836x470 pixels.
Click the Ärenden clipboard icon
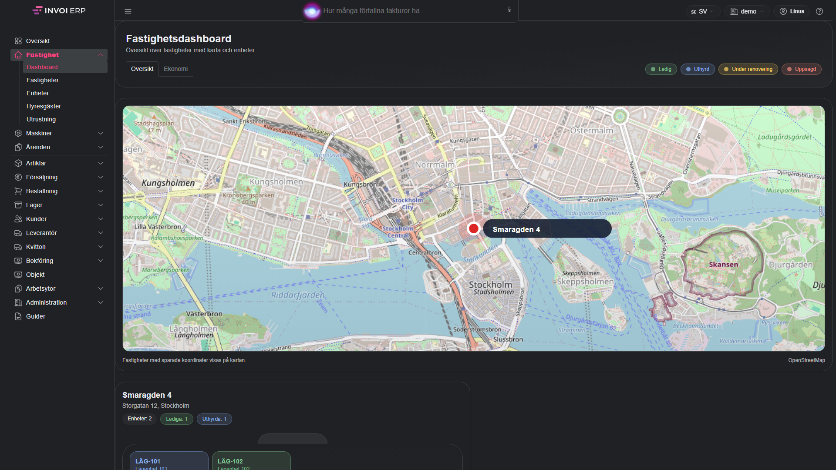18,147
